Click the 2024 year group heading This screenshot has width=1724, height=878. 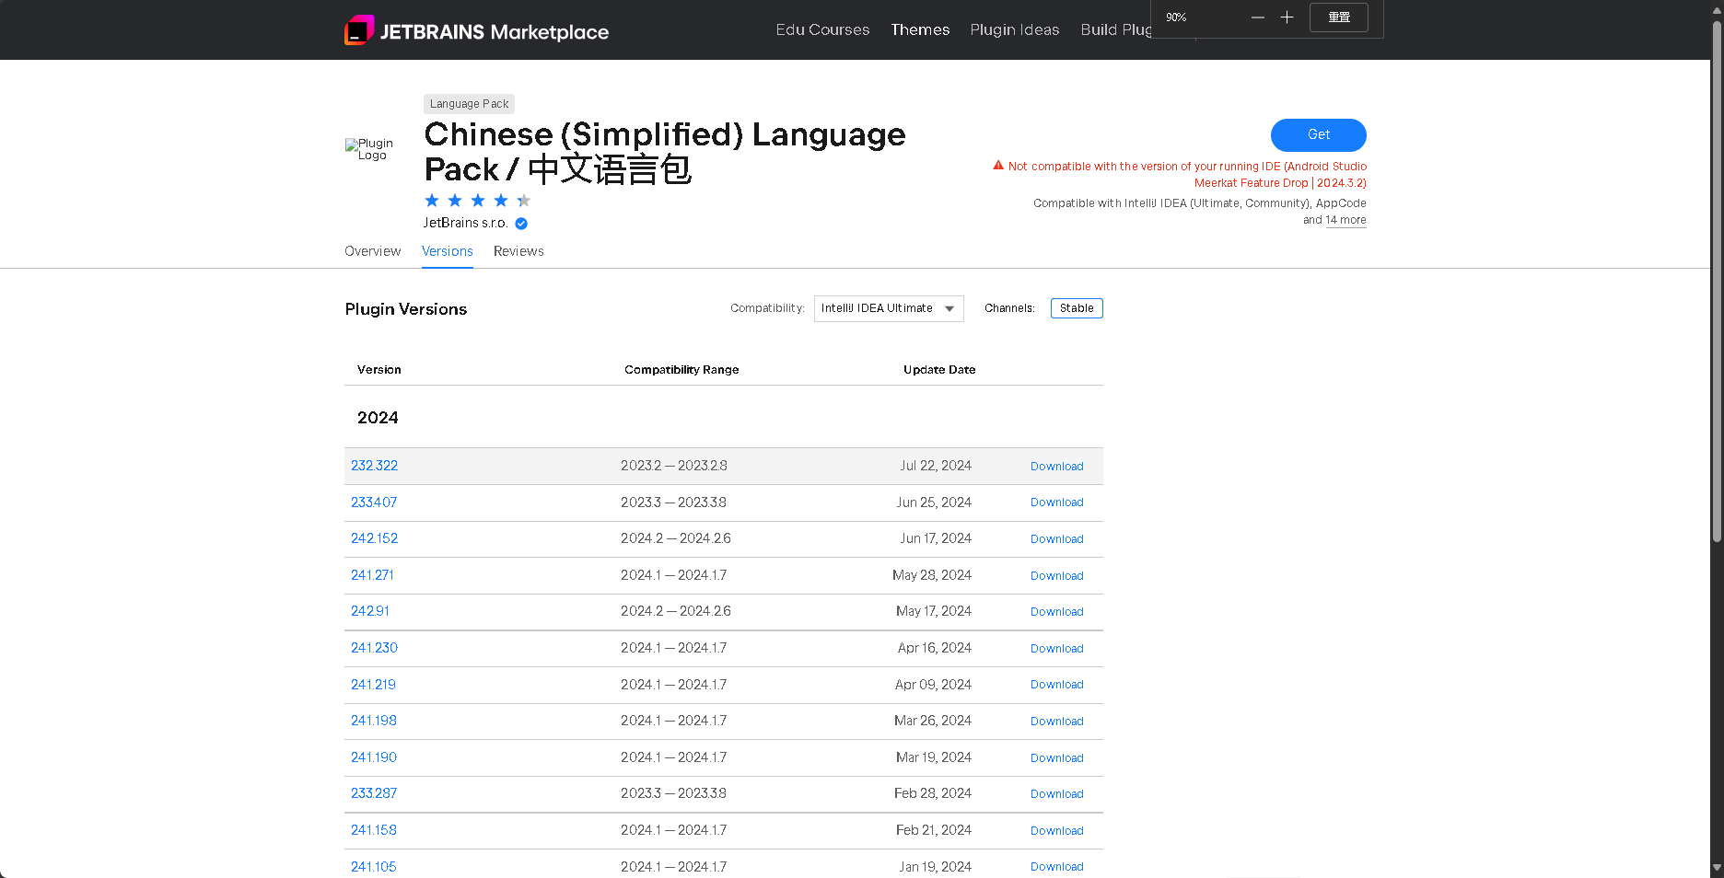(378, 418)
